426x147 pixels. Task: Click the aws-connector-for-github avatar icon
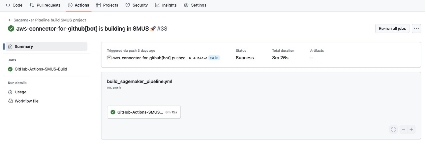click(109, 58)
